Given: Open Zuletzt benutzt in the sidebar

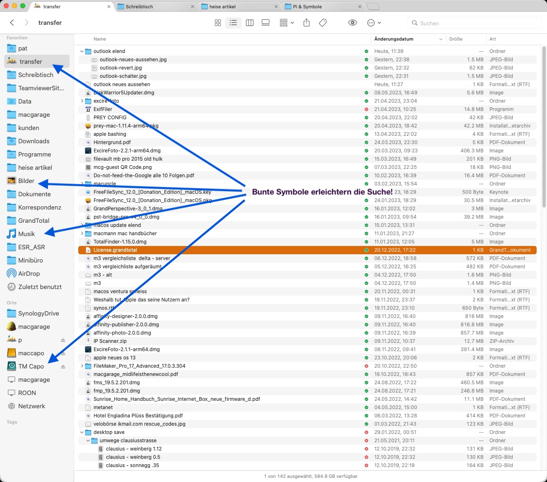Looking at the screenshot, I should coord(37,287).
